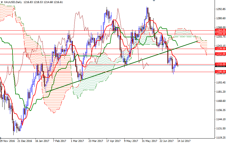Click the 9 May 2017 date label
The height and width of the screenshot is (143, 226).
pyautogui.click(x=131, y=141)
